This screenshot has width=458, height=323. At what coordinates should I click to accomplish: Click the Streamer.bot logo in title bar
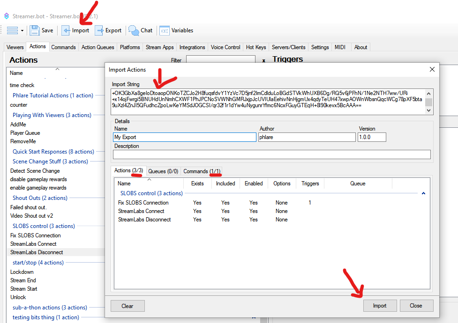coord(7,16)
